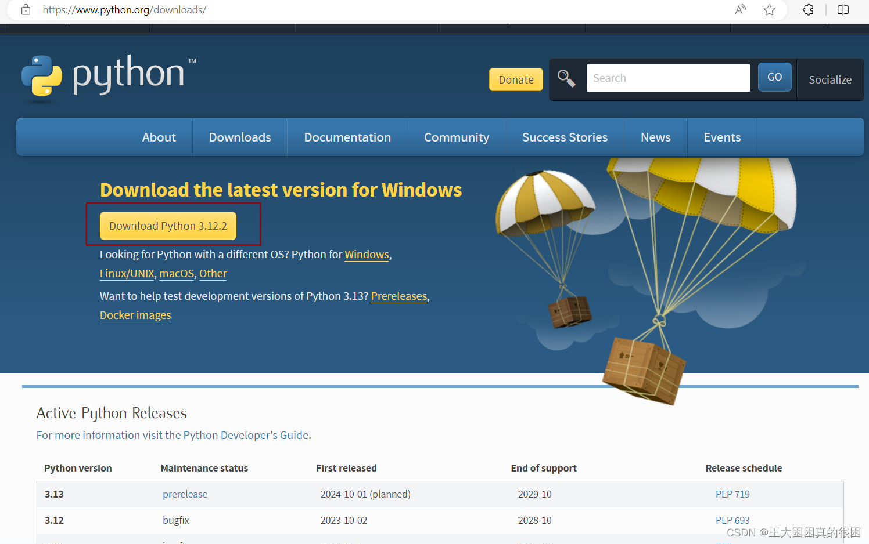
Task: Click end of support cell '2028-10'
Action: 534,520
